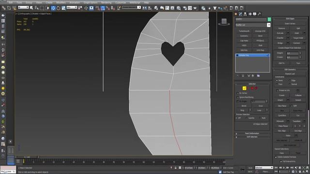Open the reference coordinate system dropdown
The image size is (310, 174).
72,7
